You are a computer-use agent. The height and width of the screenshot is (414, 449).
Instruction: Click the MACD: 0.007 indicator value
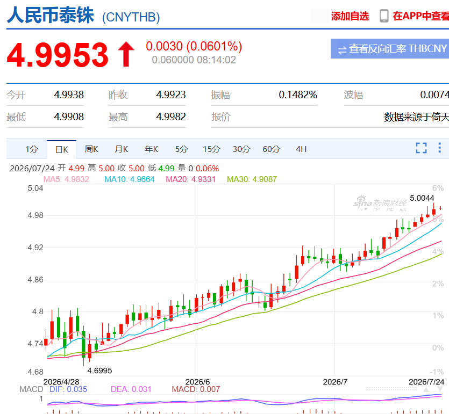[x=196, y=389]
